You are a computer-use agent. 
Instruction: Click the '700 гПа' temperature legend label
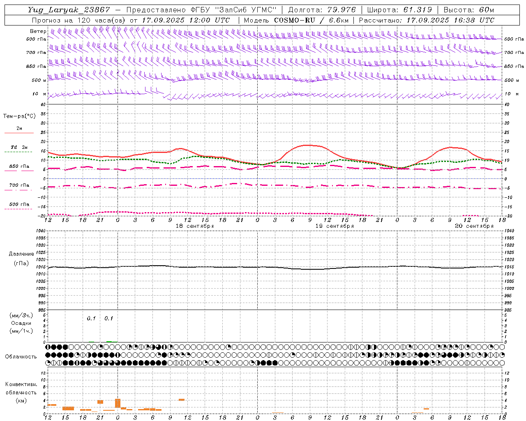tap(19, 185)
